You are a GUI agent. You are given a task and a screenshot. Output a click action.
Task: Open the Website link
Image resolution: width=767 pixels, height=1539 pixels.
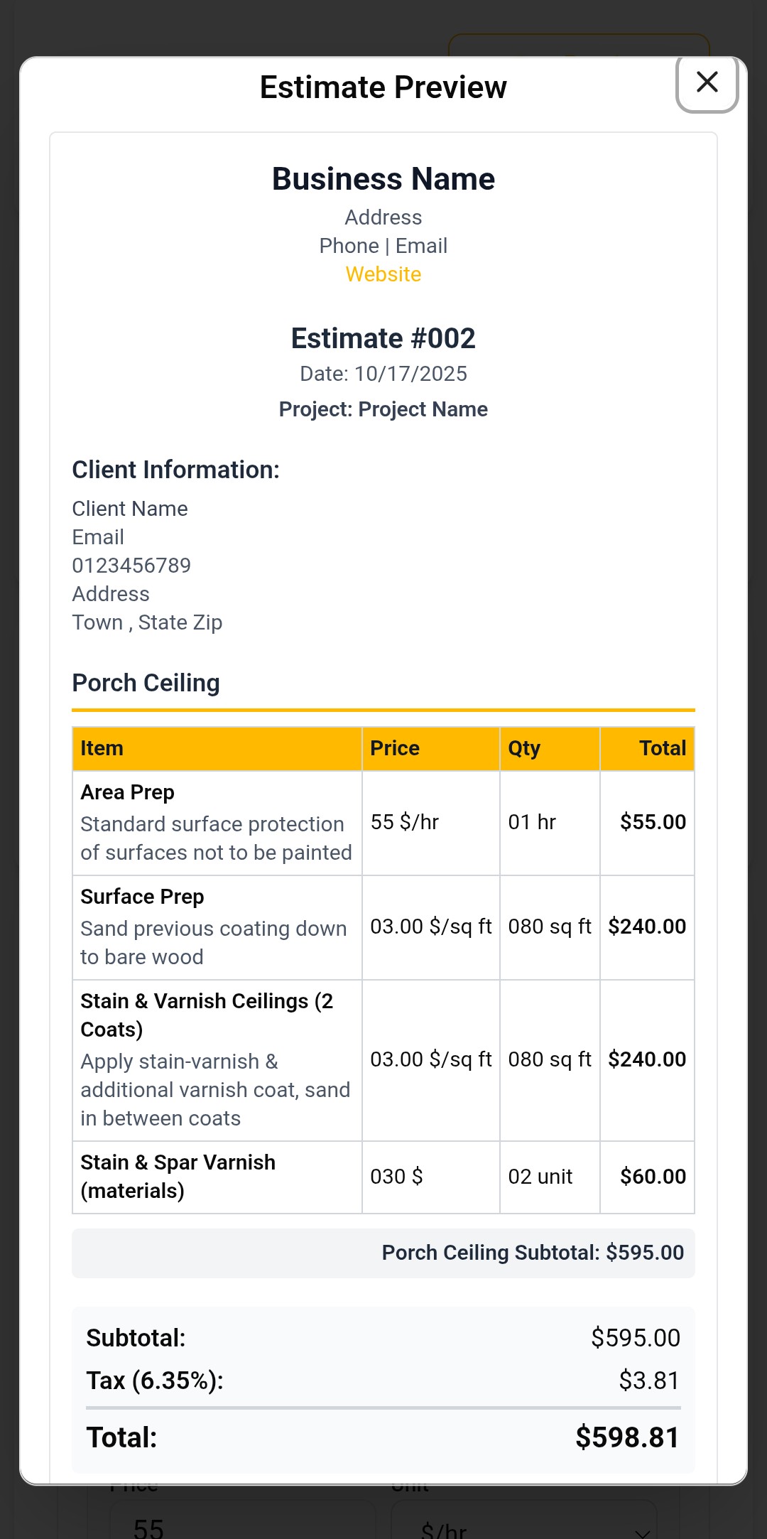tap(383, 274)
